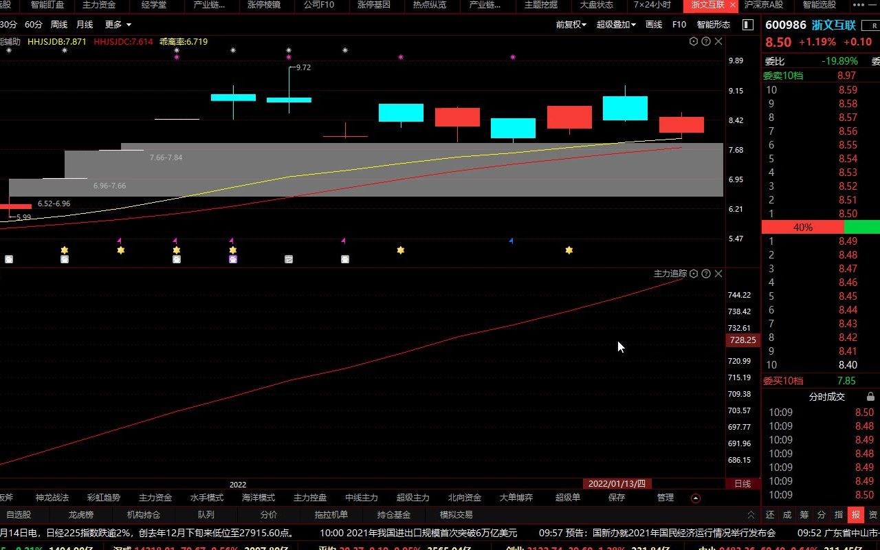Screen dimensions: 880x550
Task: Select the 大单博弈 indicator
Action: tap(516, 498)
